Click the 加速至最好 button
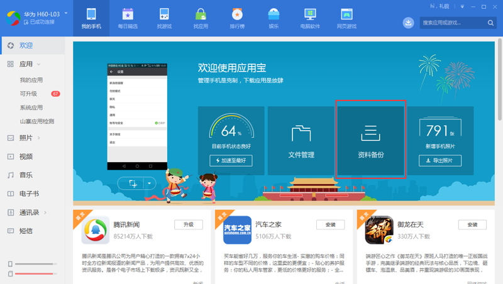Viewport: 503px width, 284px height. coord(231,161)
